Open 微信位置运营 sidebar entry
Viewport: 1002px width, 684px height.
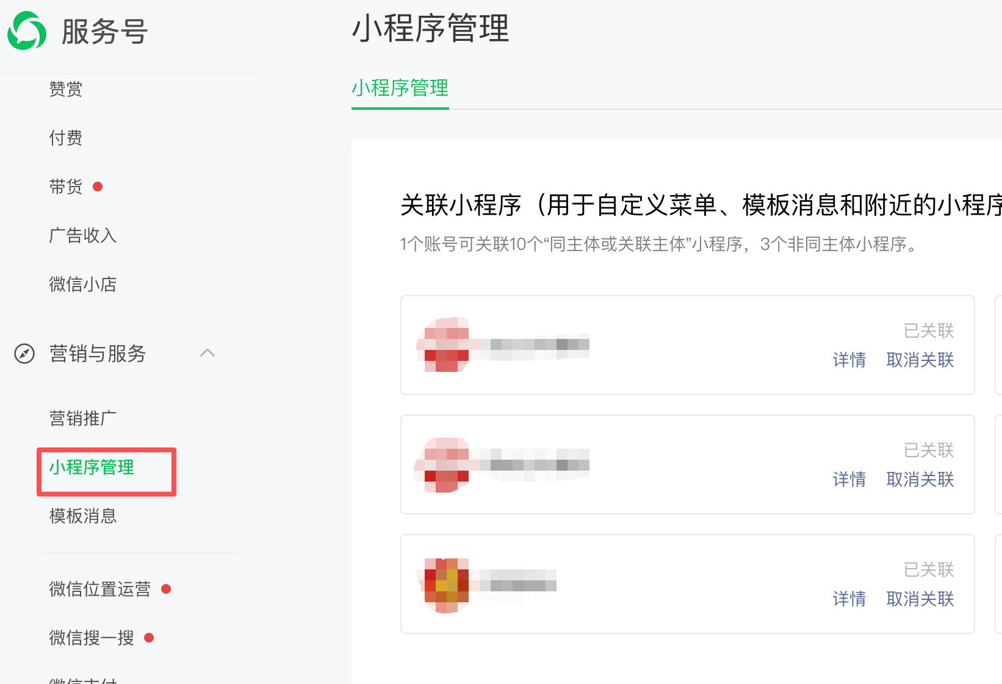click(x=100, y=589)
